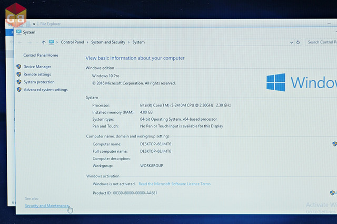Click the Windows logo graphic
This screenshot has width=337, height=224.
[x=276, y=82]
